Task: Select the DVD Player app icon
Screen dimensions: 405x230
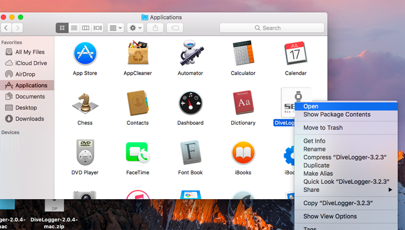Action: pyautogui.click(x=85, y=152)
